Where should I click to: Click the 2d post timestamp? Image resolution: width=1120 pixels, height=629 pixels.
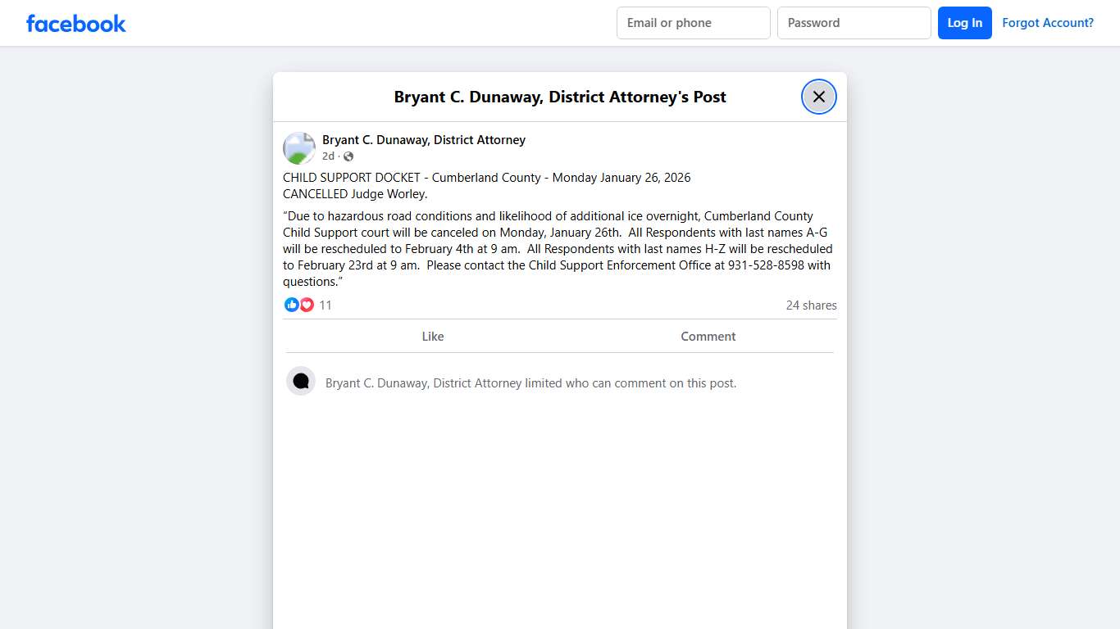(328, 156)
